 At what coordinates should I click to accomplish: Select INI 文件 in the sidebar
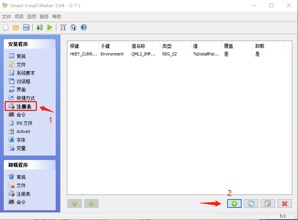click(x=21, y=123)
